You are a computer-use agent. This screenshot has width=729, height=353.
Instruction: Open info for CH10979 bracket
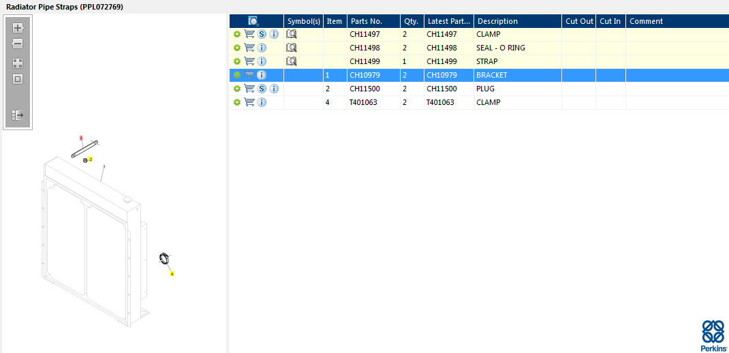click(262, 75)
